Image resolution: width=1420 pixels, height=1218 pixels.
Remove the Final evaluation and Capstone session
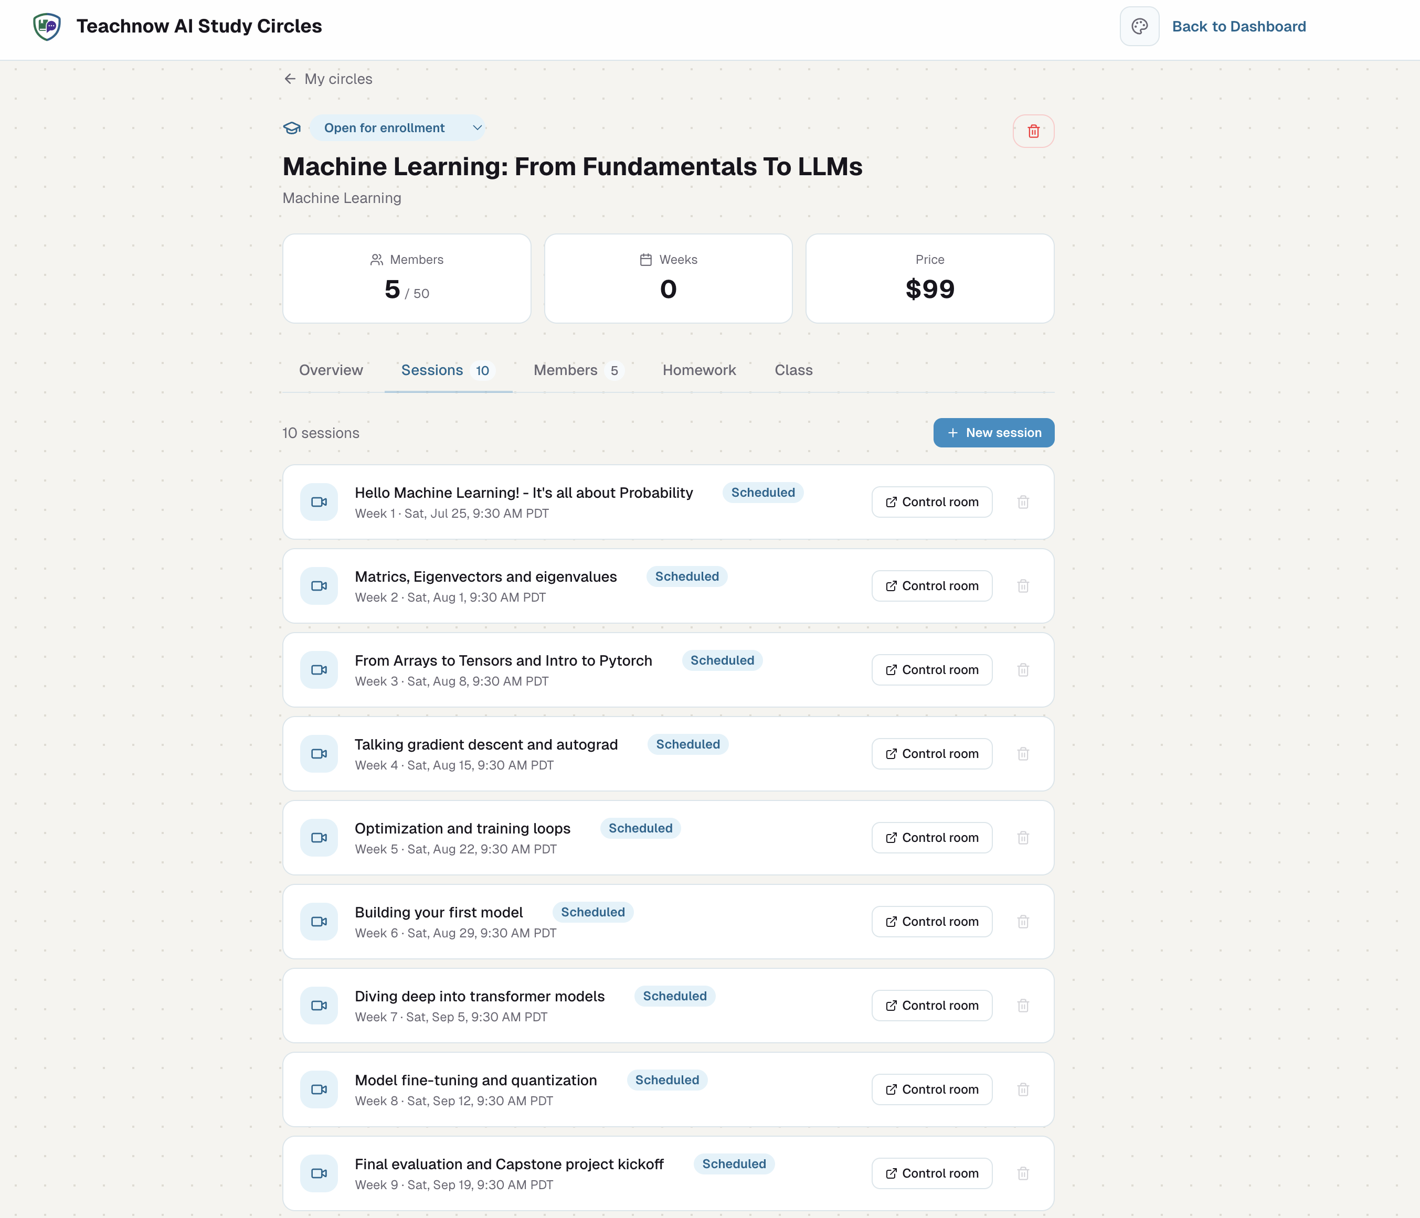pyautogui.click(x=1023, y=1173)
